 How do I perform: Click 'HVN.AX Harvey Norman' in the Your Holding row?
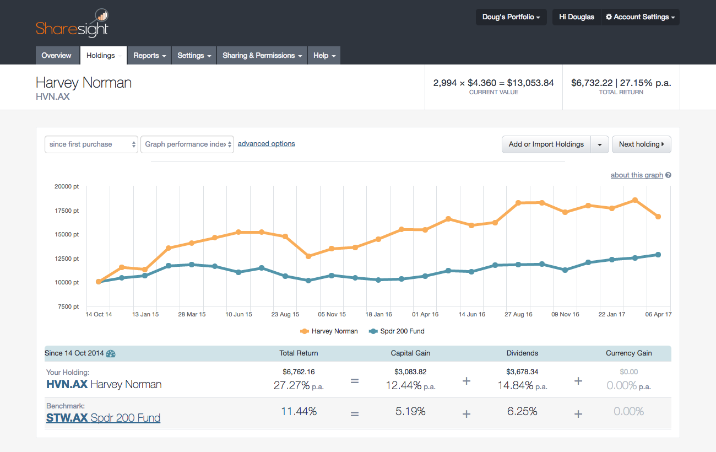click(x=104, y=384)
